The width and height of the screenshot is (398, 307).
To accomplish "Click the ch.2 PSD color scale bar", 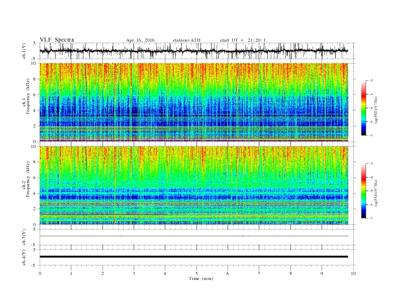I will pos(363,191).
